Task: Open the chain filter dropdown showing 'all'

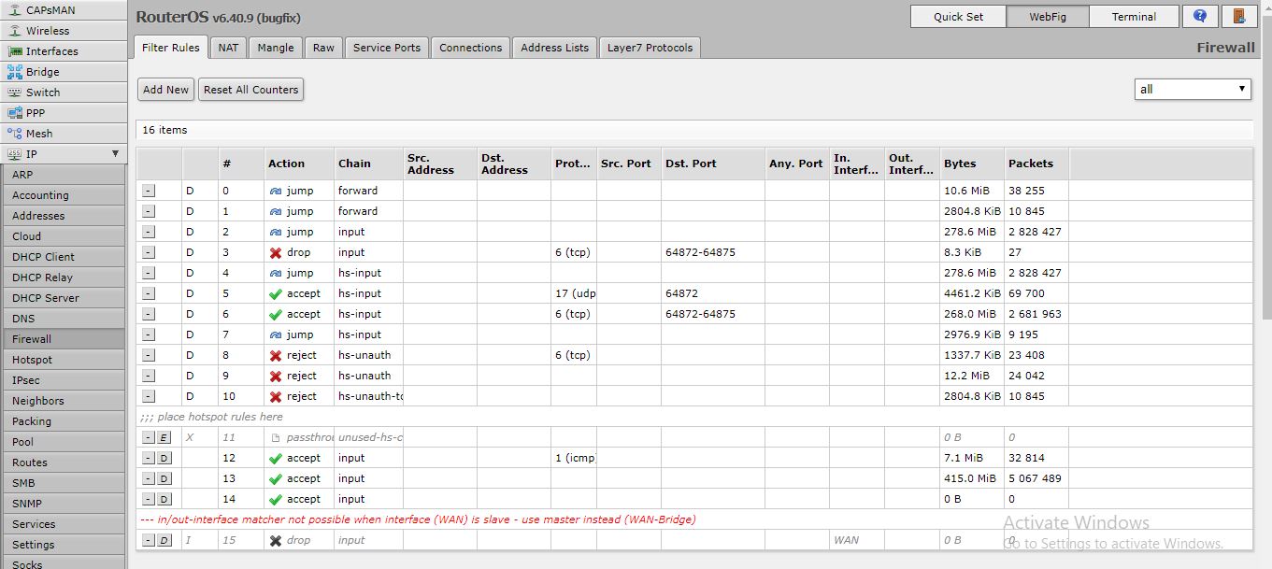Action: pyautogui.click(x=1193, y=89)
